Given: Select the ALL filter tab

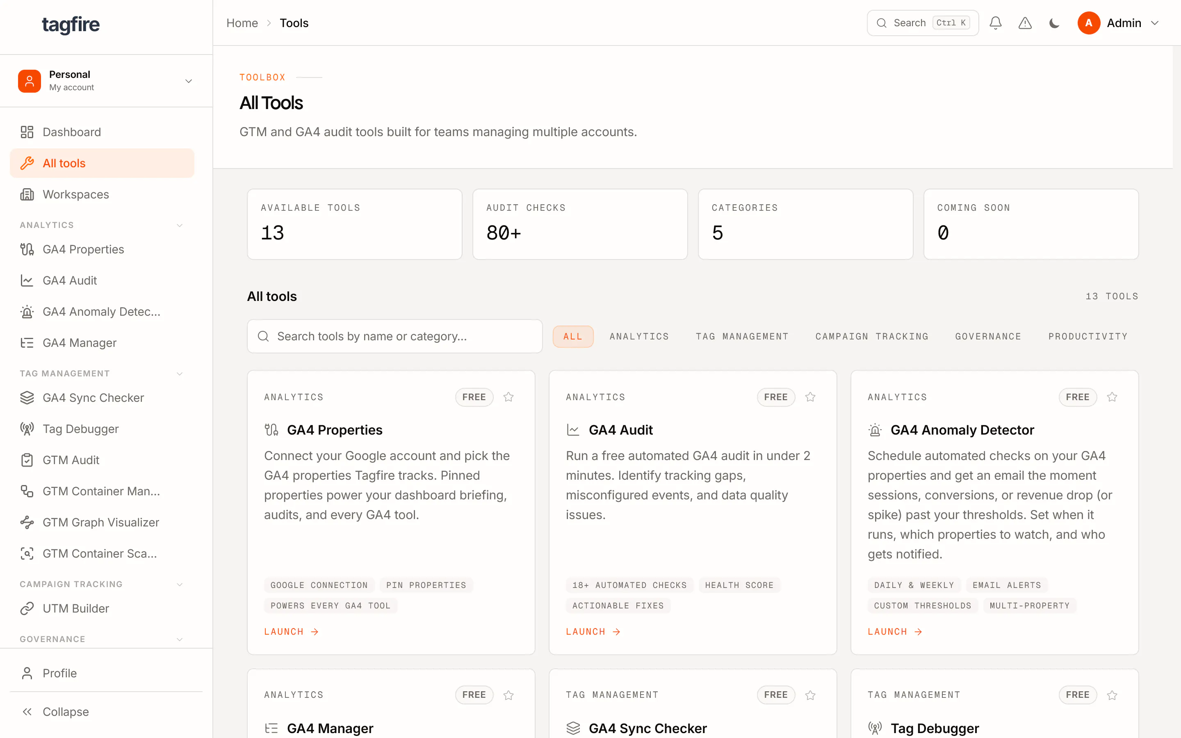Looking at the screenshot, I should tap(573, 336).
